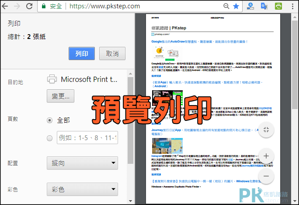Click the Journey app thumbnail image
The image size is (299, 205).
tap(167, 146)
